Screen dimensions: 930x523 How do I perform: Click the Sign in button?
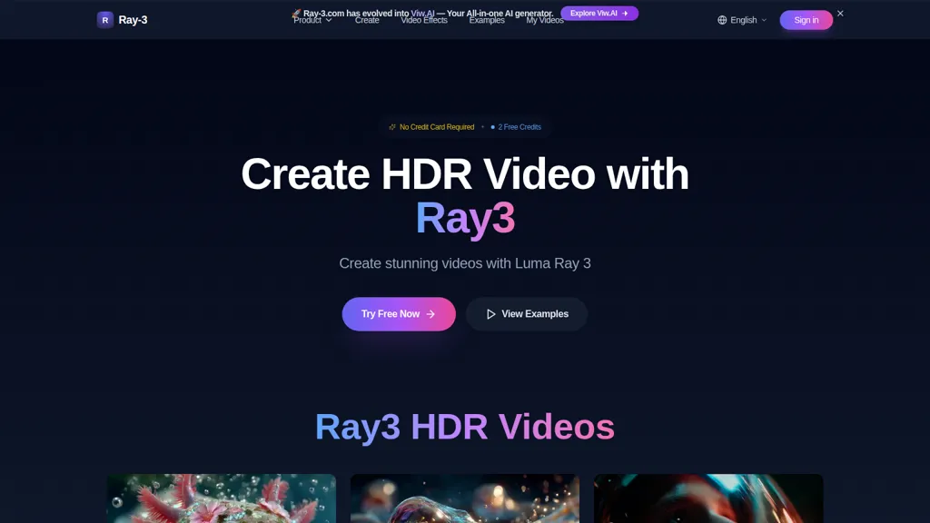click(x=806, y=20)
